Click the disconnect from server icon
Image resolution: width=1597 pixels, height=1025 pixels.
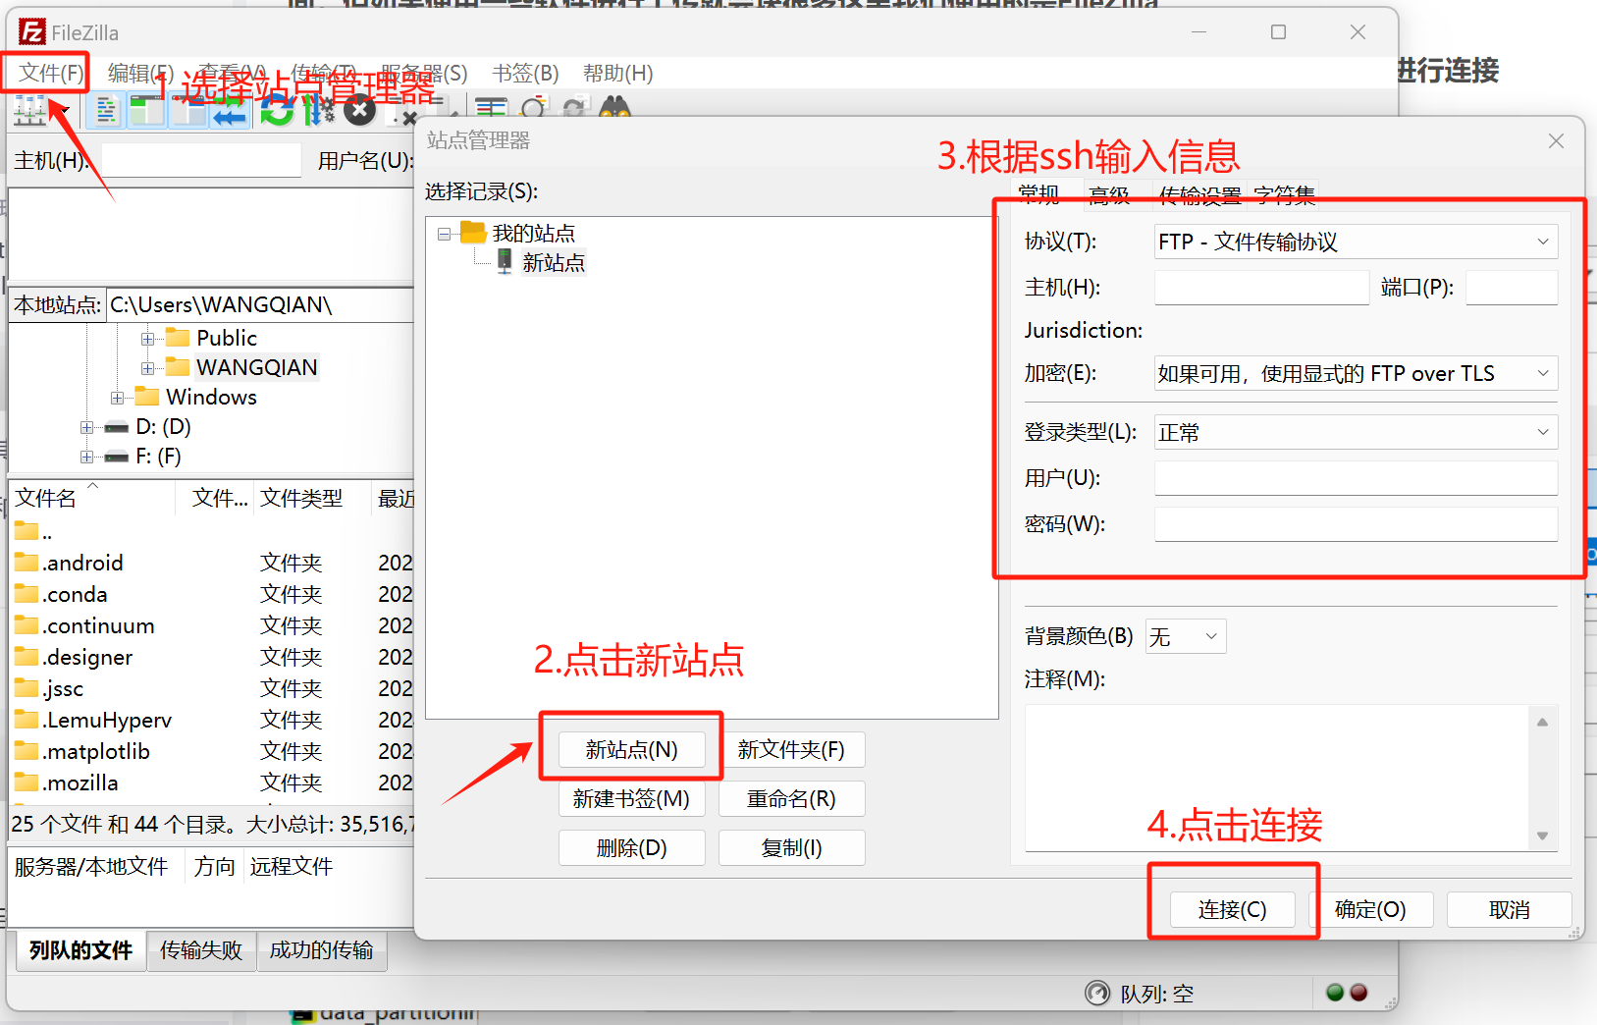click(x=404, y=111)
